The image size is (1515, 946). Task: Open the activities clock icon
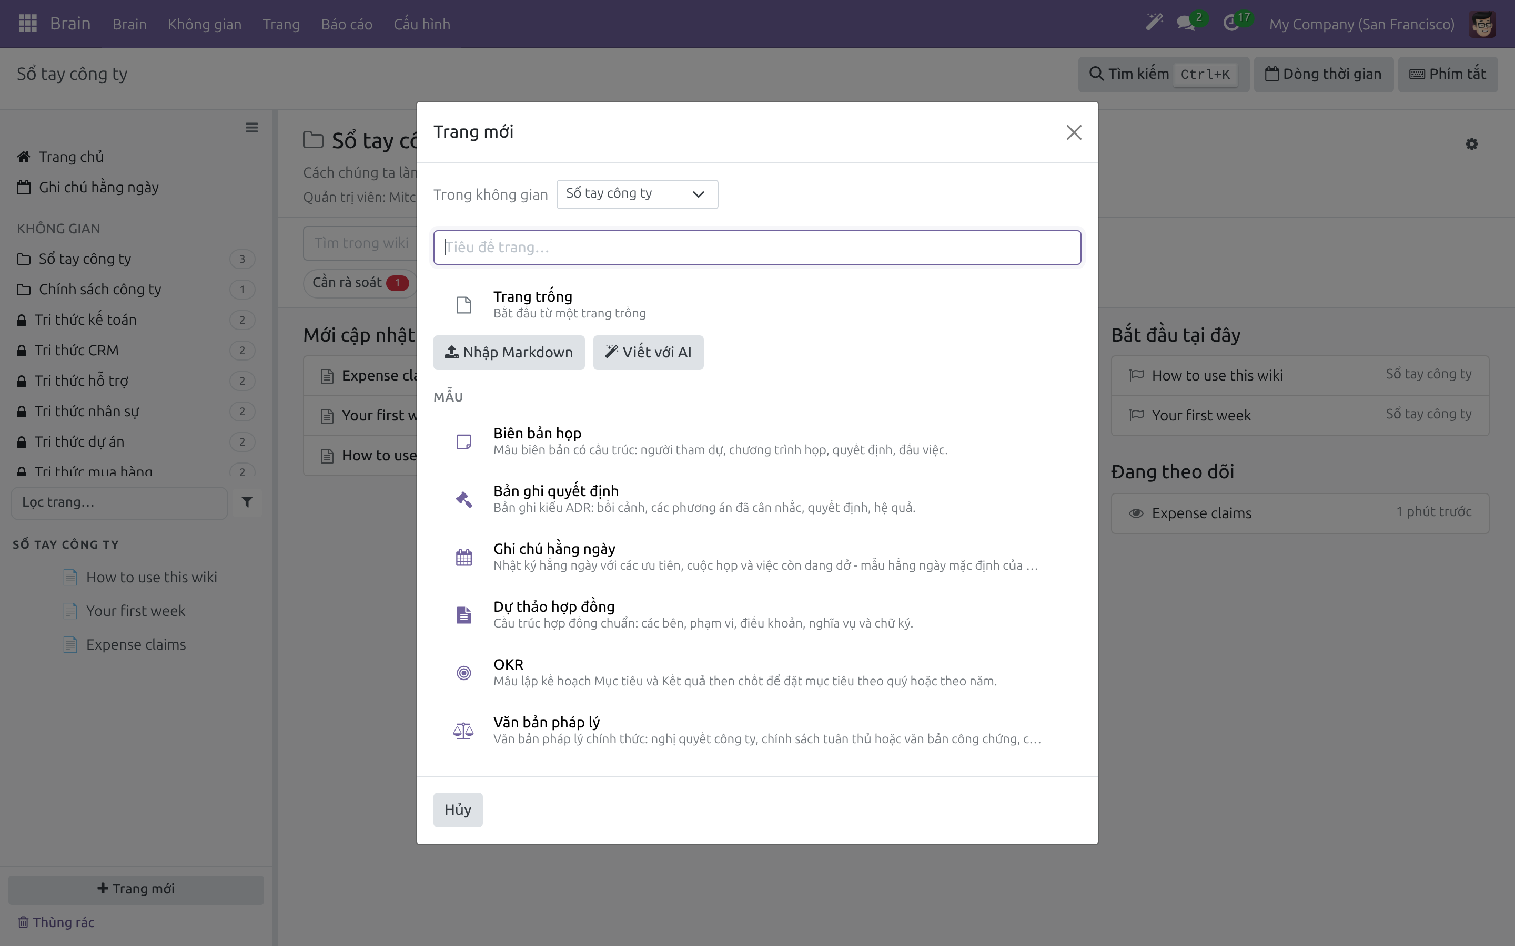[1231, 24]
